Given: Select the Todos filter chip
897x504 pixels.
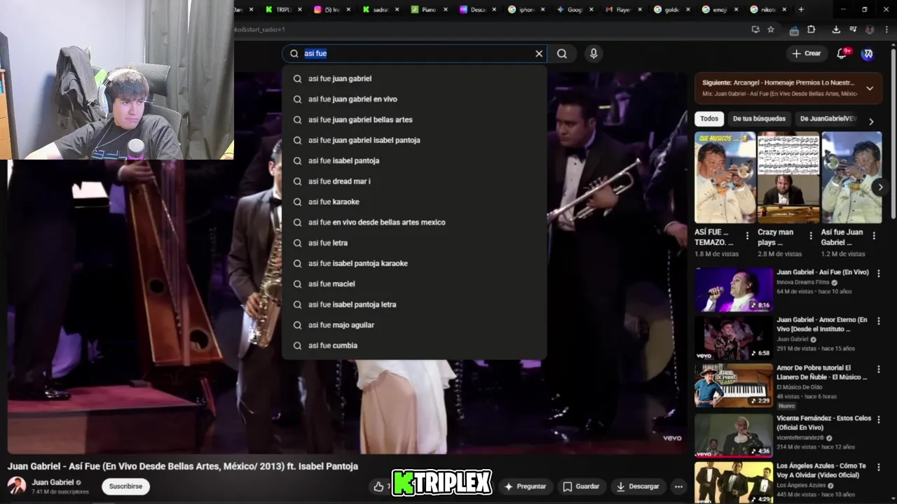Looking at the screenshot, I should [x=709, y=119].
